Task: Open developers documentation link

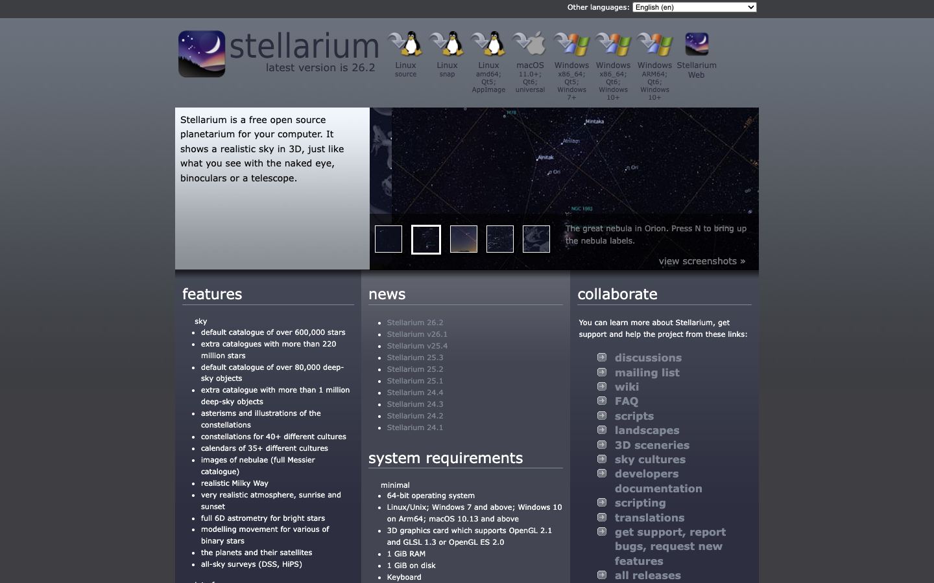Action: click(658, 481)
